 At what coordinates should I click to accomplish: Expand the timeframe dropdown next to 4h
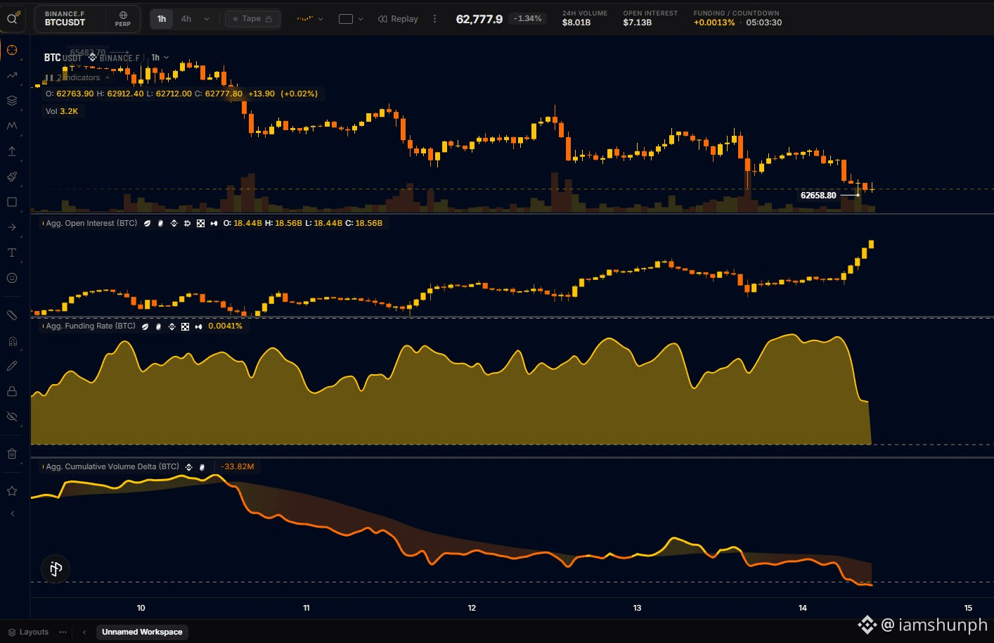click(207, 19)
